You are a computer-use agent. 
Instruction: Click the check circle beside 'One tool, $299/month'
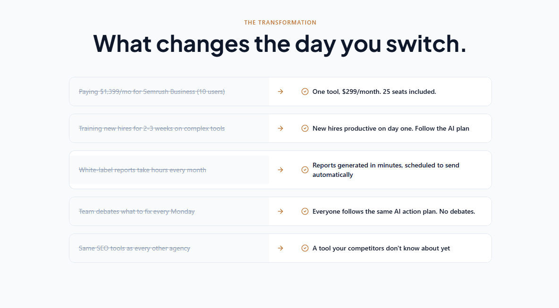point(305,92)
